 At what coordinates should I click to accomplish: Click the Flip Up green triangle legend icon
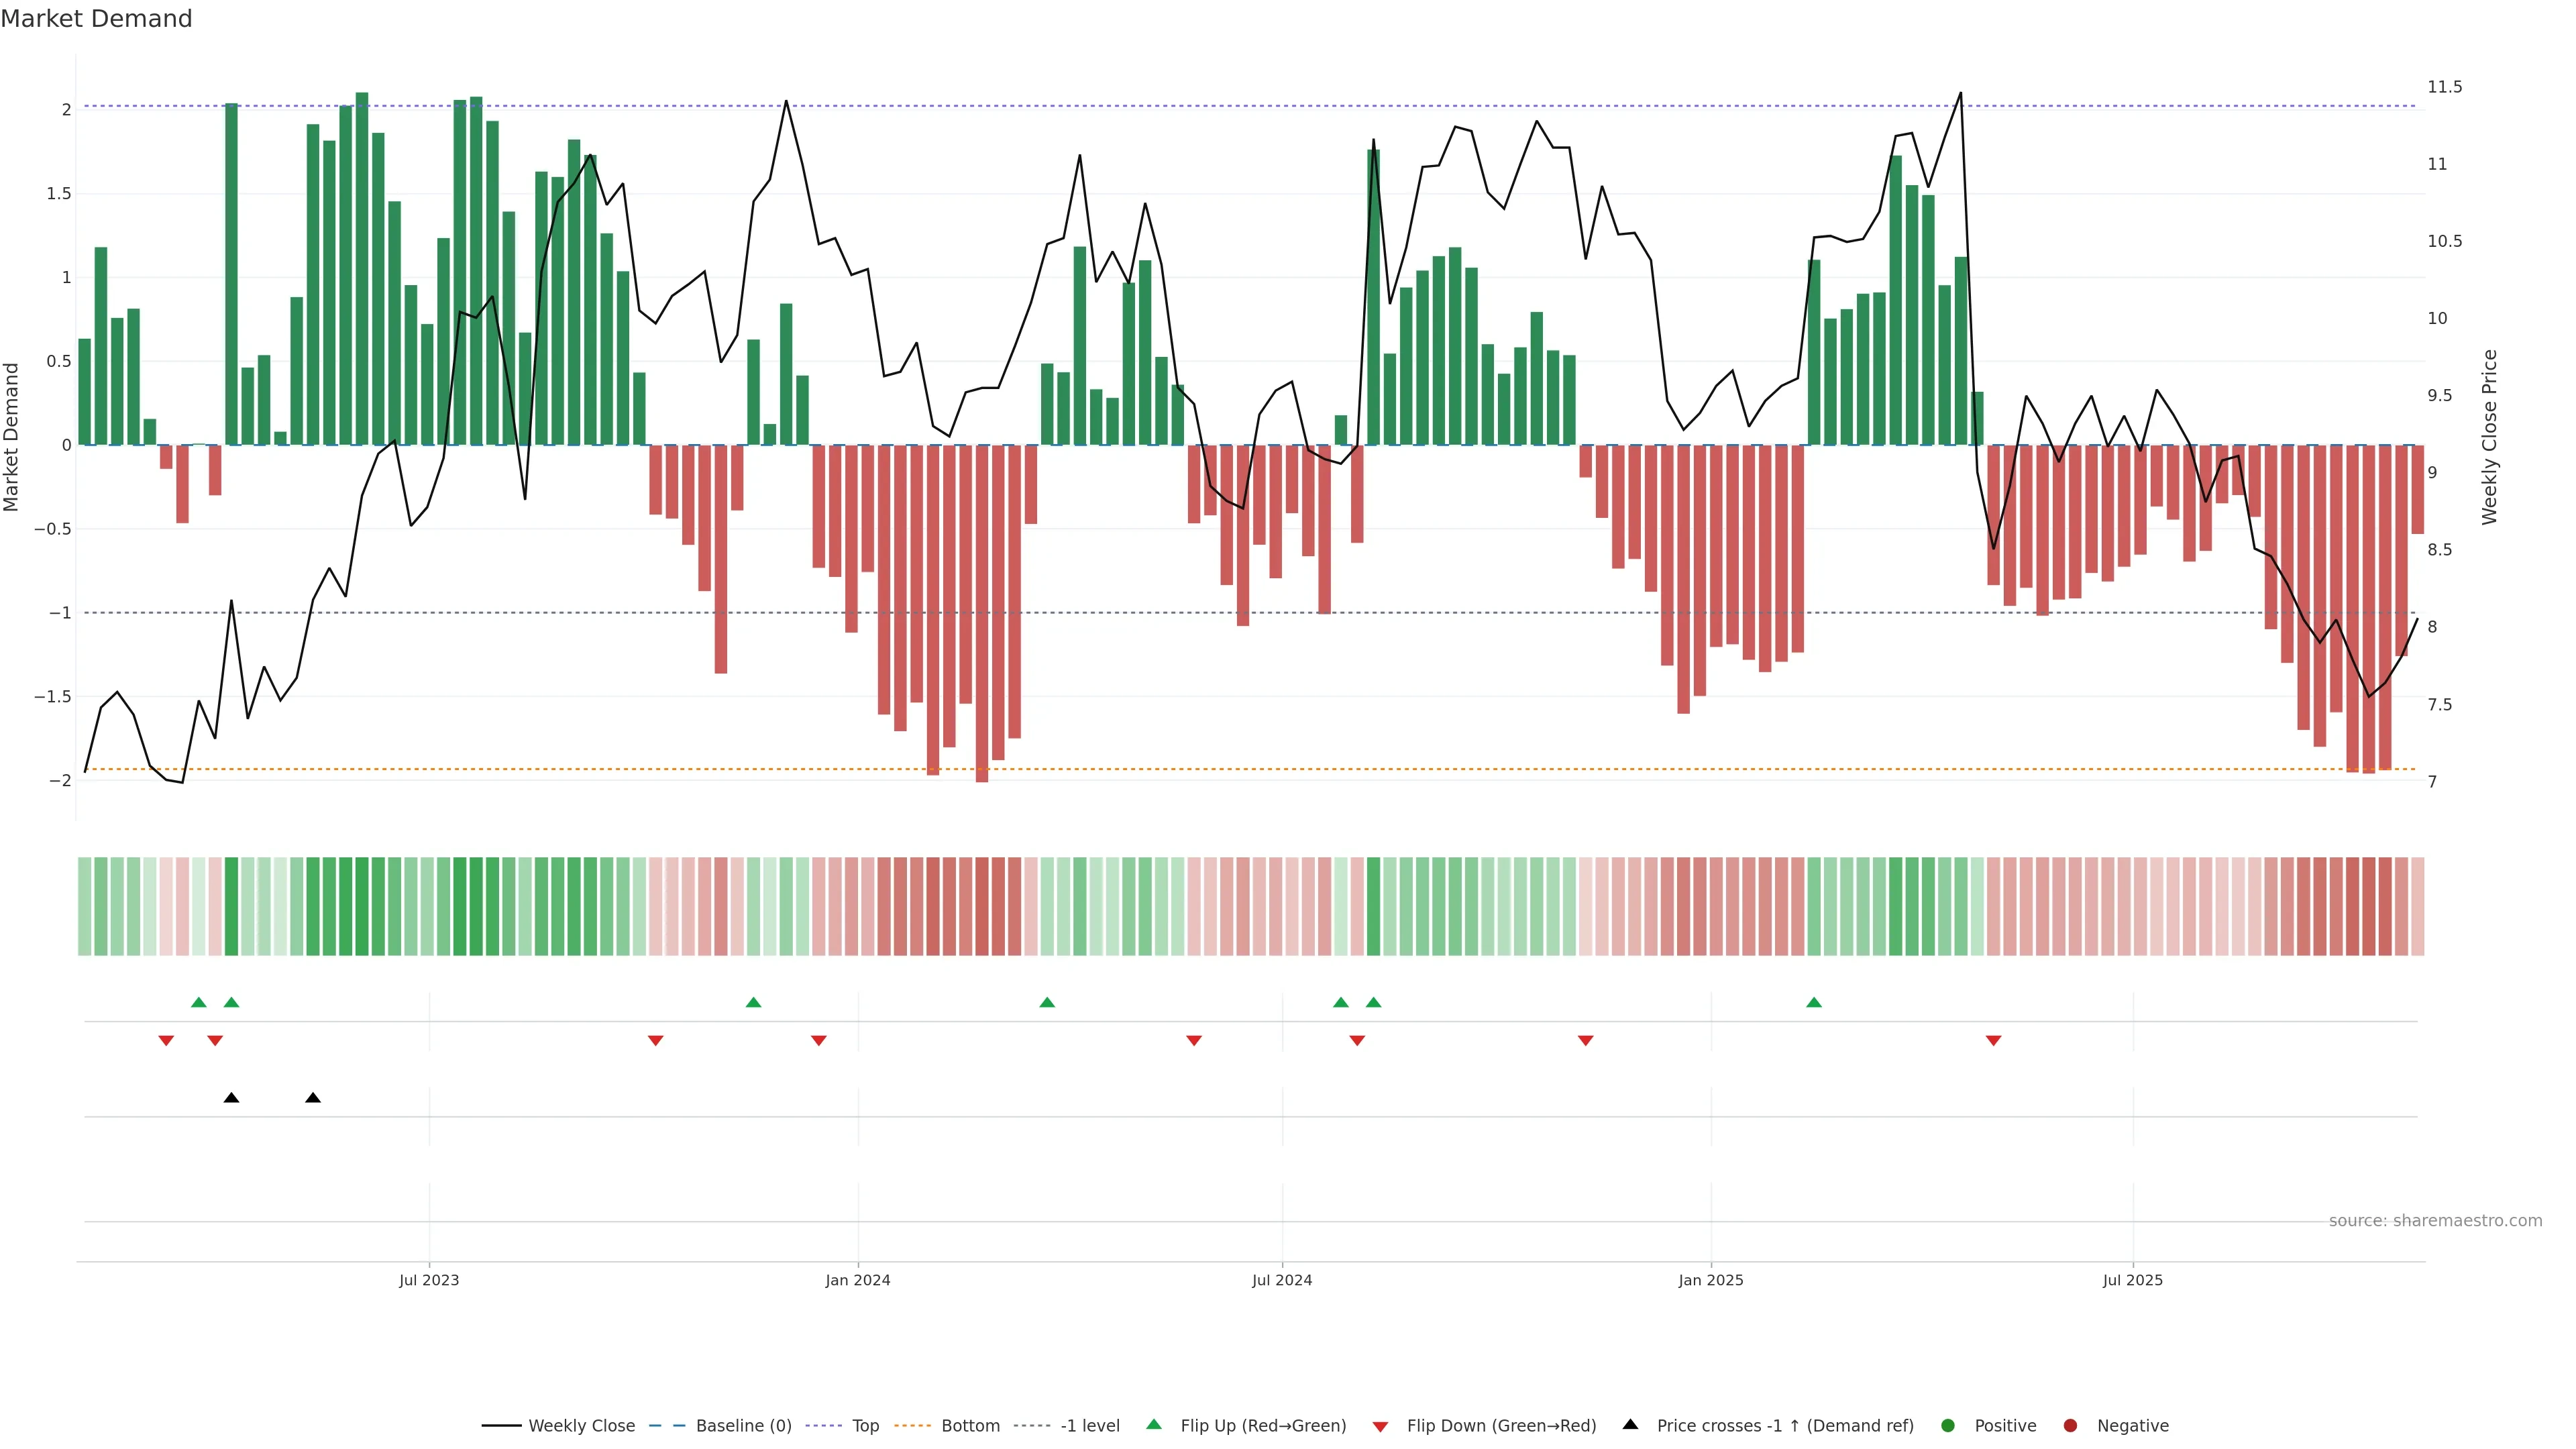pos(1153,1424)
